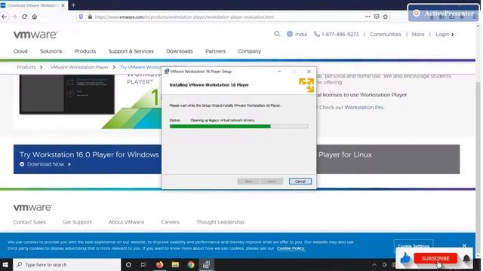Close the Download VMware Workstation tab

tap(63, 5)
